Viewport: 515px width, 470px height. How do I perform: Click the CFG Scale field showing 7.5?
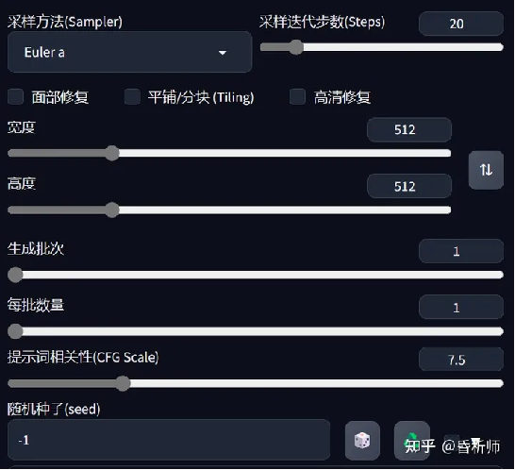[x=461, y=360]
